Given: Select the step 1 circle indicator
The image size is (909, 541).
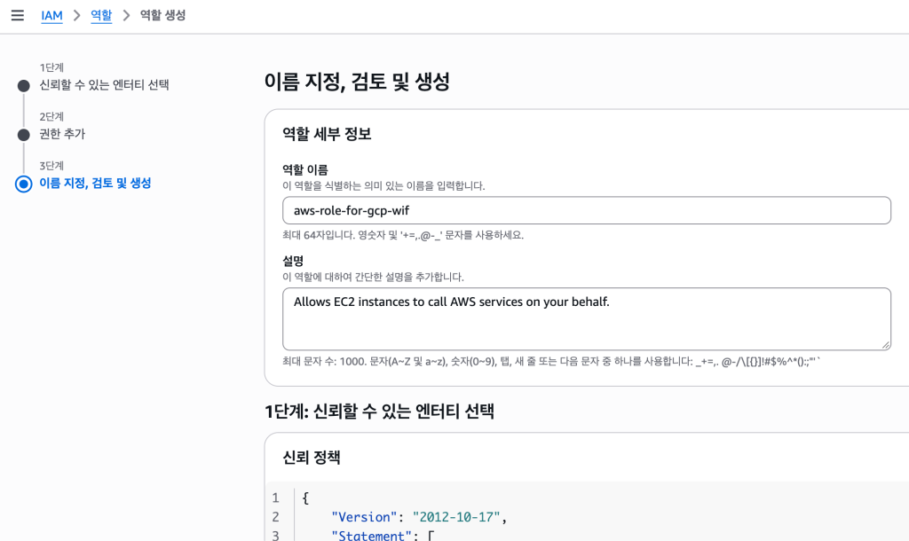Looking at the screenshot, I should (x=24, y=86).
